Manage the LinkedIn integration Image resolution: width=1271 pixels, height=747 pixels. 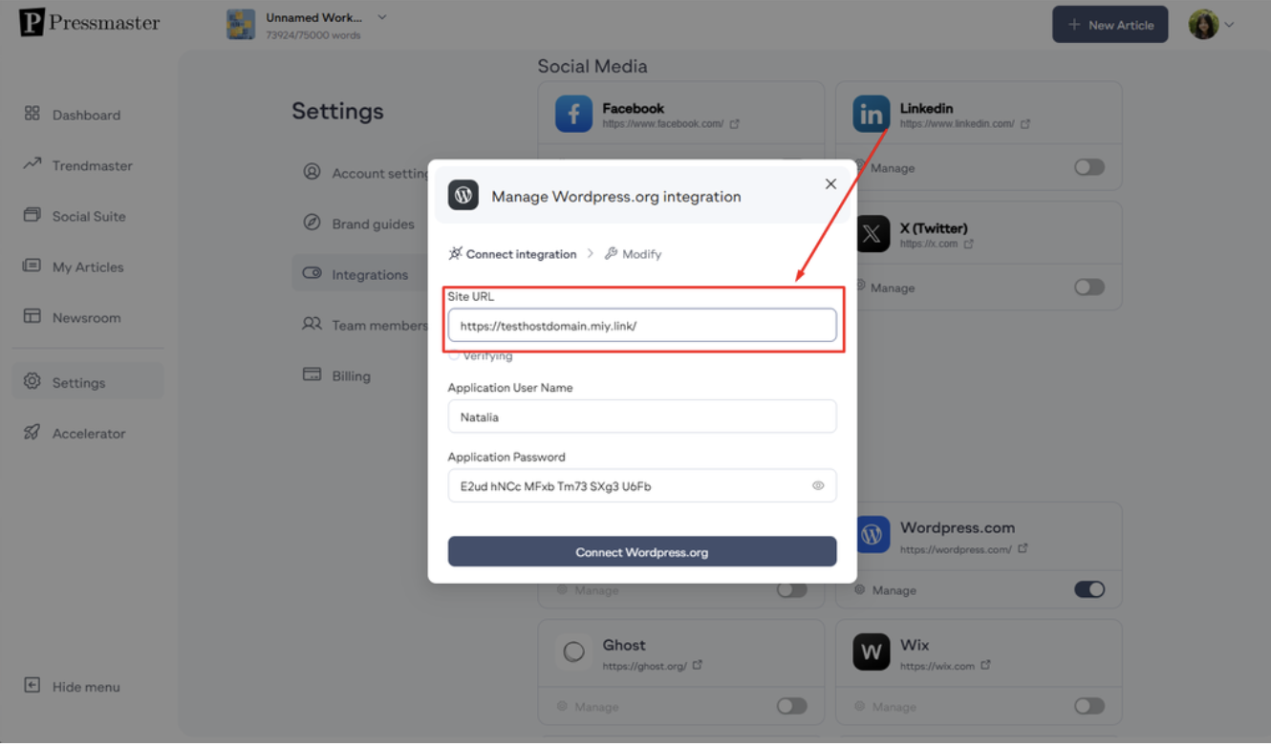coord(884,167)
